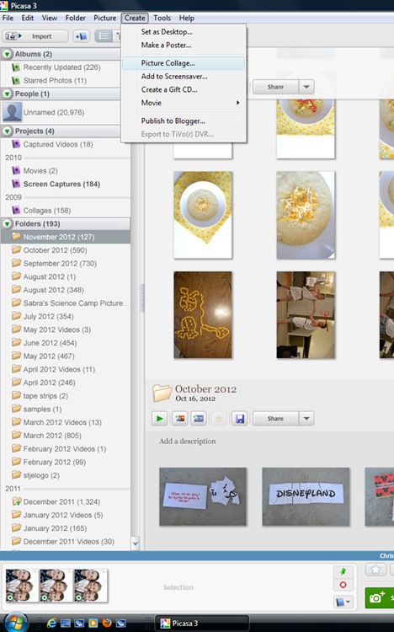Open the add-to-album dropdown in tray
394x632 pixels.
coord(343,602)
